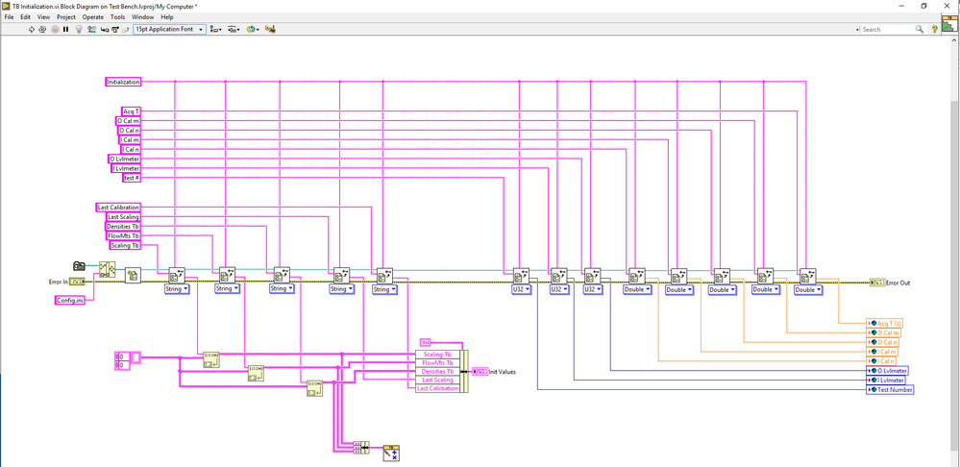Open the File menu

click(x=10, y=17)
